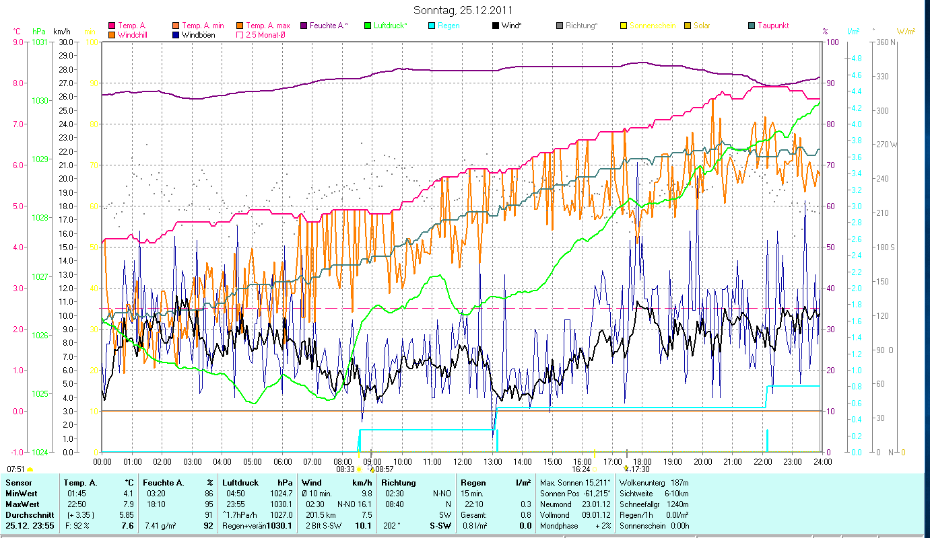Click the yellow Sonnenschein legend square
This screenshot has height=538, width=930.
[623, 26]
